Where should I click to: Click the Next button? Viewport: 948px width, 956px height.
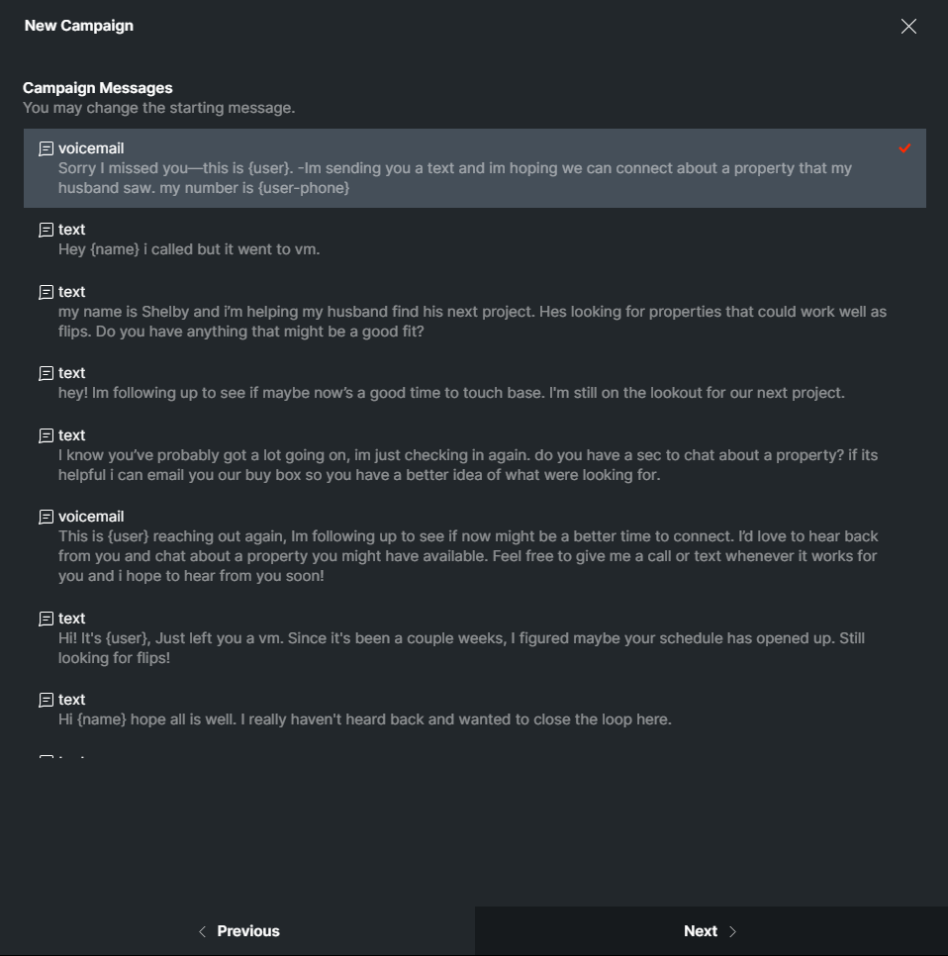[x=709, y=930]
